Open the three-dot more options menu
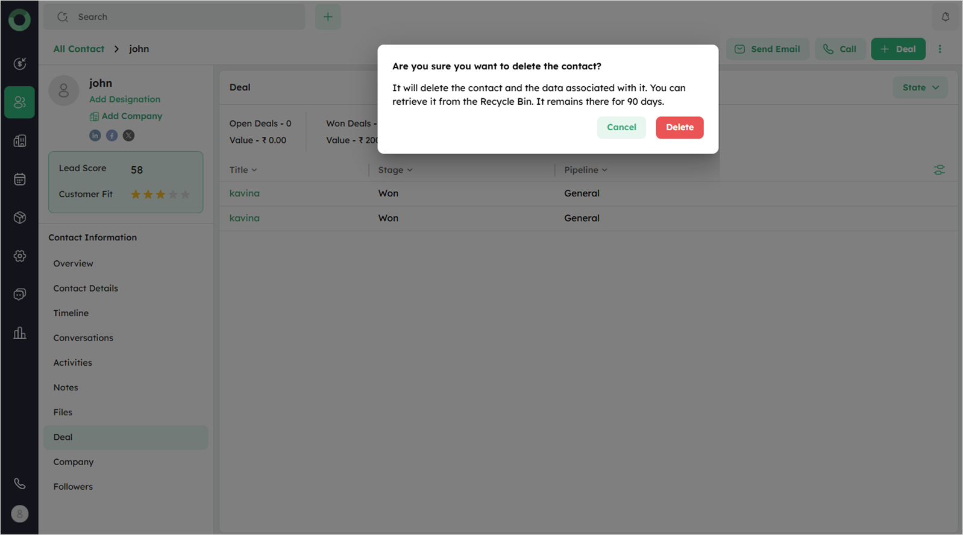 [x=939, y=49]
